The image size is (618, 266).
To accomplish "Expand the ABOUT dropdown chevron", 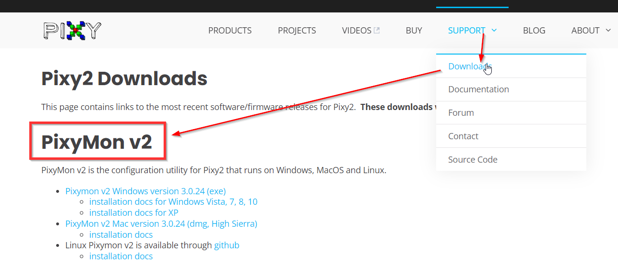I will [608, 31].
